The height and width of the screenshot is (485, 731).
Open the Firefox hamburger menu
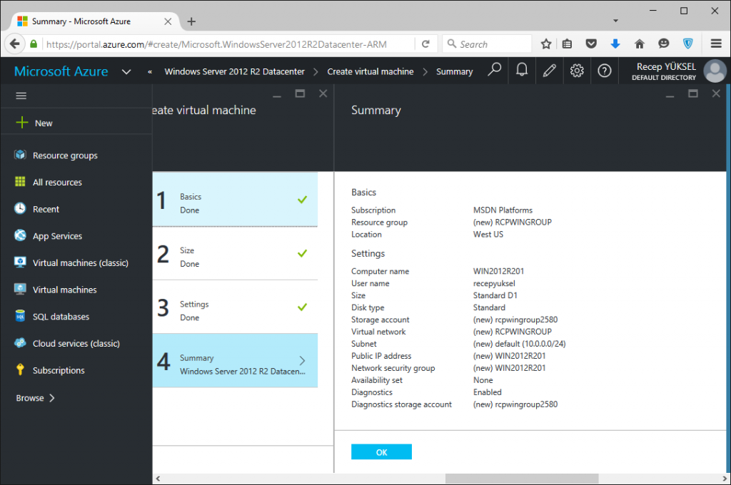click(x=716, y=44)
